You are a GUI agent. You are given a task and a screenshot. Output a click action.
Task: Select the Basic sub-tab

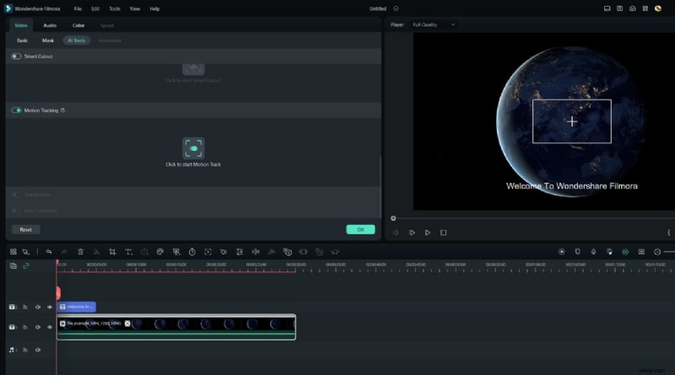(x=23, y=40)
